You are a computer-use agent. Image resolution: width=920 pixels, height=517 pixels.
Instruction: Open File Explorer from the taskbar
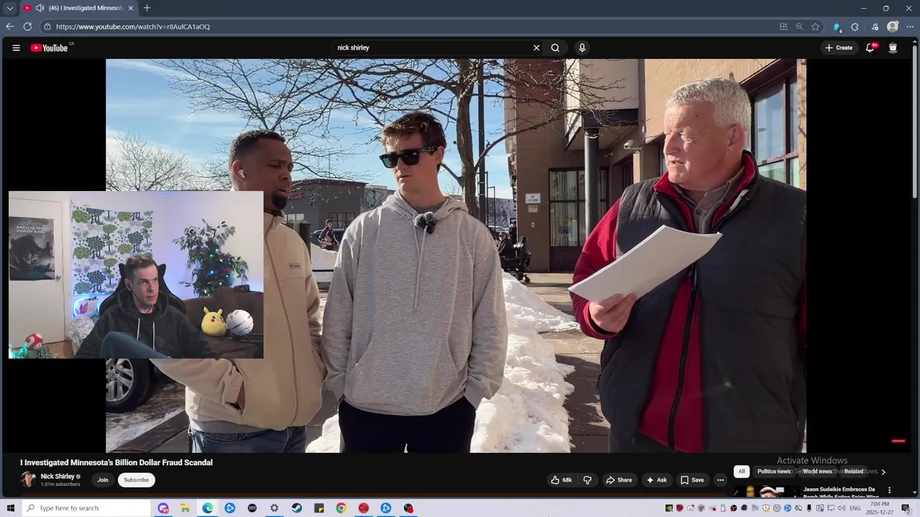(185, 508)
